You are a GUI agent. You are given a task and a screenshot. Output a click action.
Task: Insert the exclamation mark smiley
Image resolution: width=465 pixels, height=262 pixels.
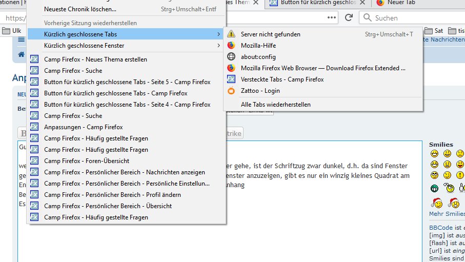coord(460,175)
